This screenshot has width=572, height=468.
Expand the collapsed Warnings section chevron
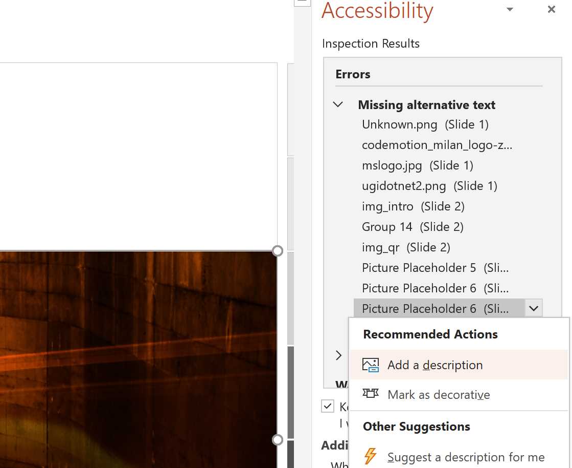click(x=338, y=355)
